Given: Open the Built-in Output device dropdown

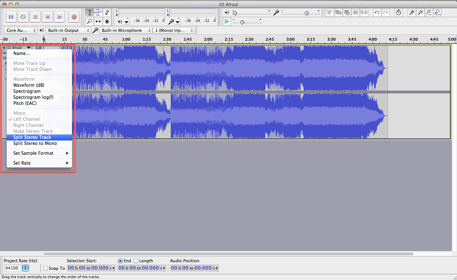Looking at the screenshot, I should 68,31.
